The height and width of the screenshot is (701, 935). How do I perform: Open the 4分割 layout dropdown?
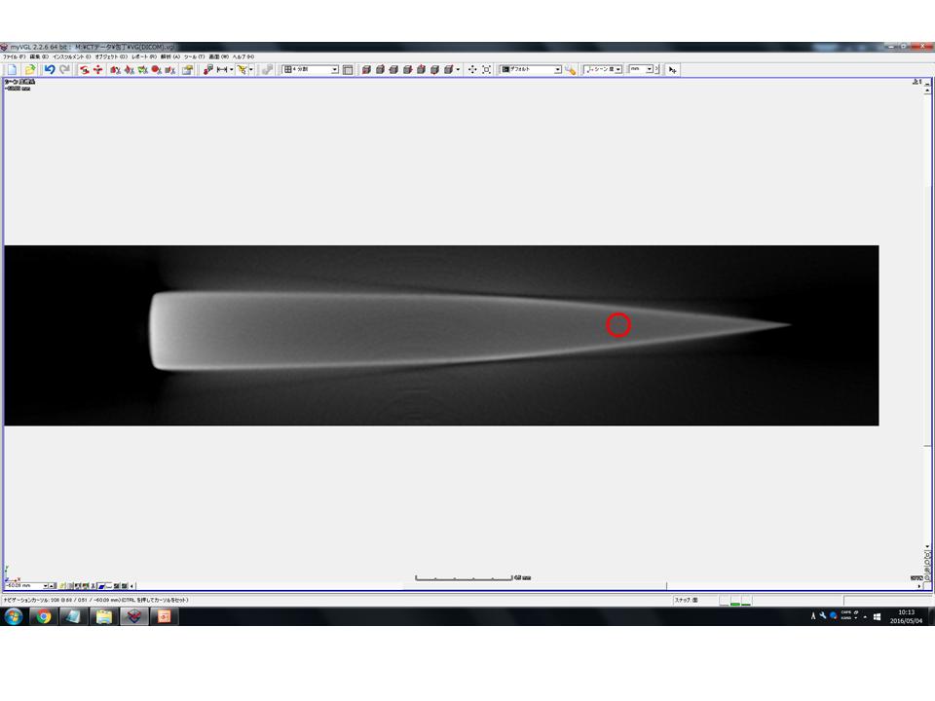[x=334, y=70]
